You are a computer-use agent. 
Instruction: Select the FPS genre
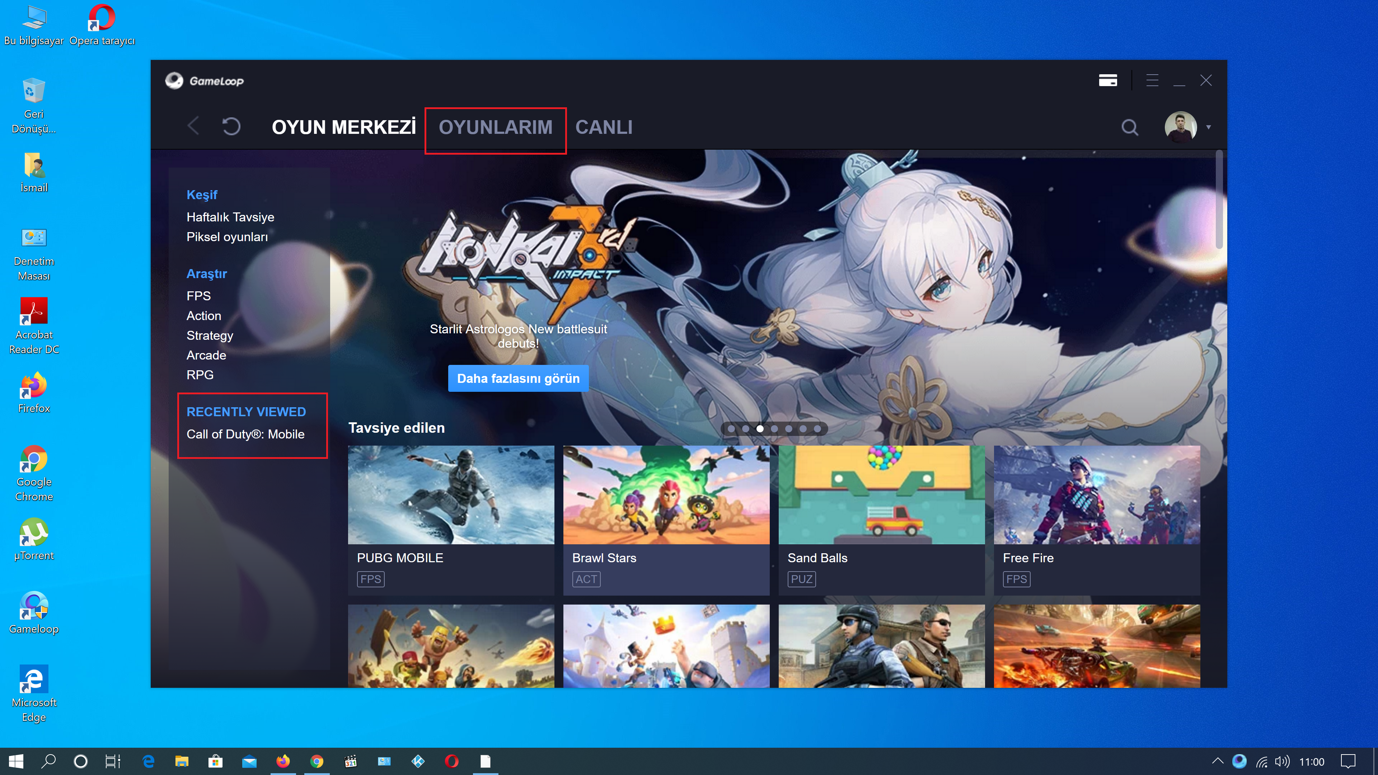[198, 296]
